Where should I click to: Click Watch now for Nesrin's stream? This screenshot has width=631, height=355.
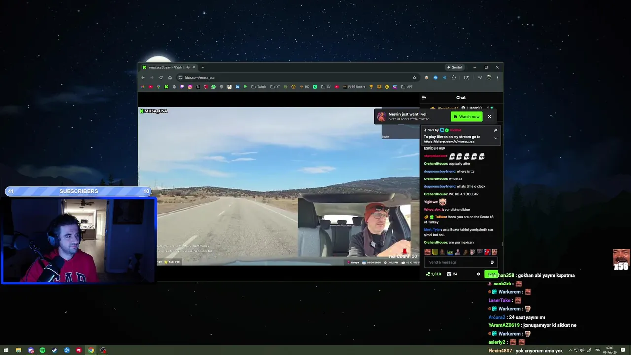tap(466, 117)
